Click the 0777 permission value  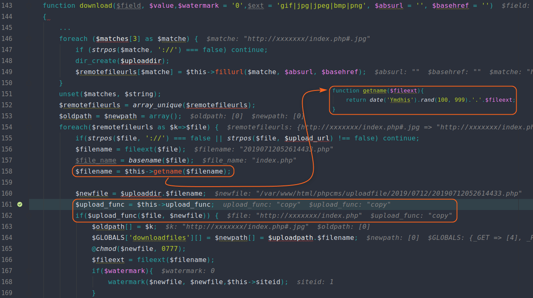(x=170, y=249)
